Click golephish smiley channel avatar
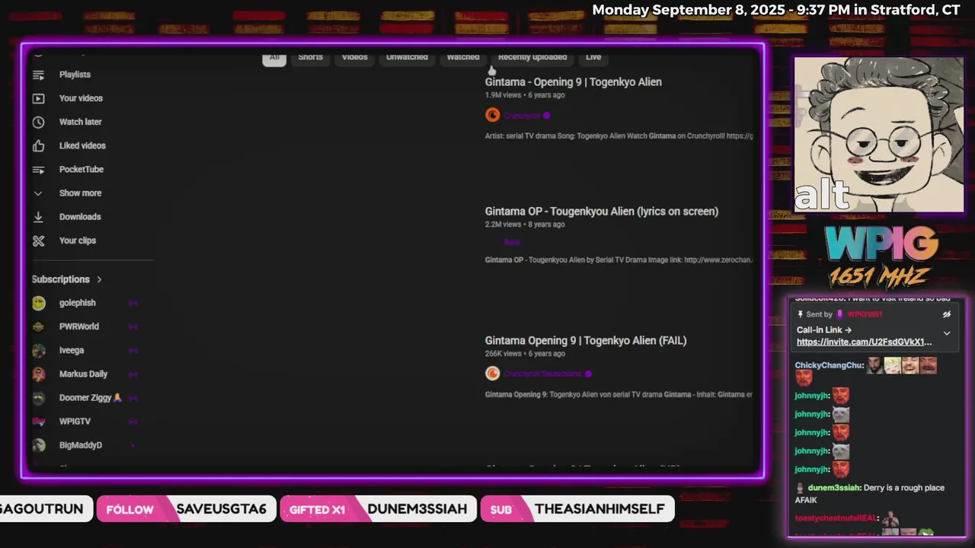 38,303
